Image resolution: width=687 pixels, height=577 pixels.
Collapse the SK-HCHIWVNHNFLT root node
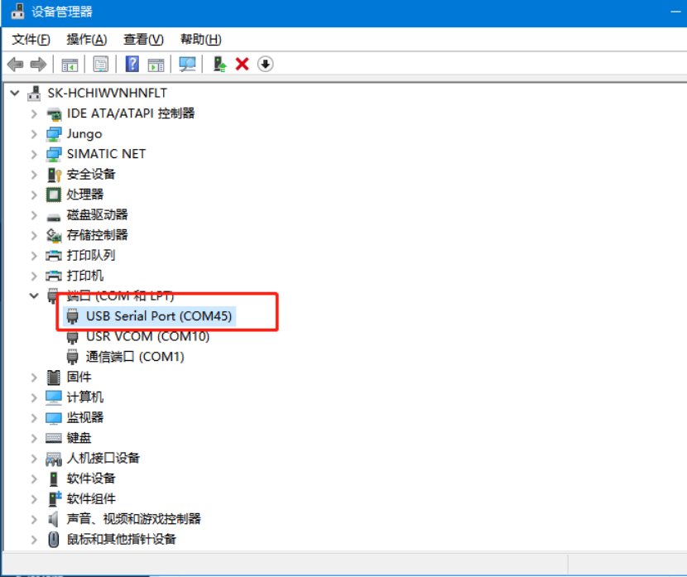coord(14,93)
